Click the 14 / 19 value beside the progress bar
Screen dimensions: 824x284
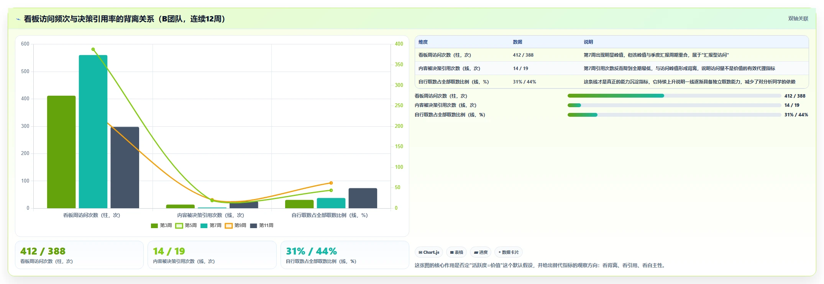[x=792, y=105]
